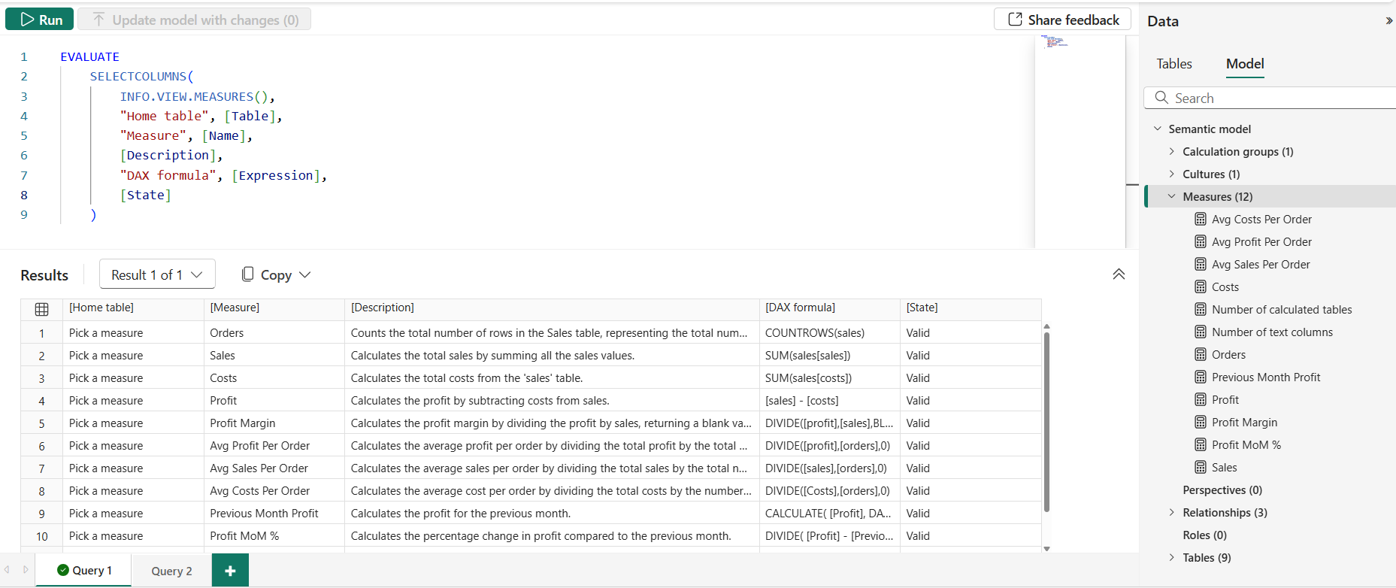Click the icon beside Number of text columns
The image size is (1396, 588).
[x=1201, y=332]
